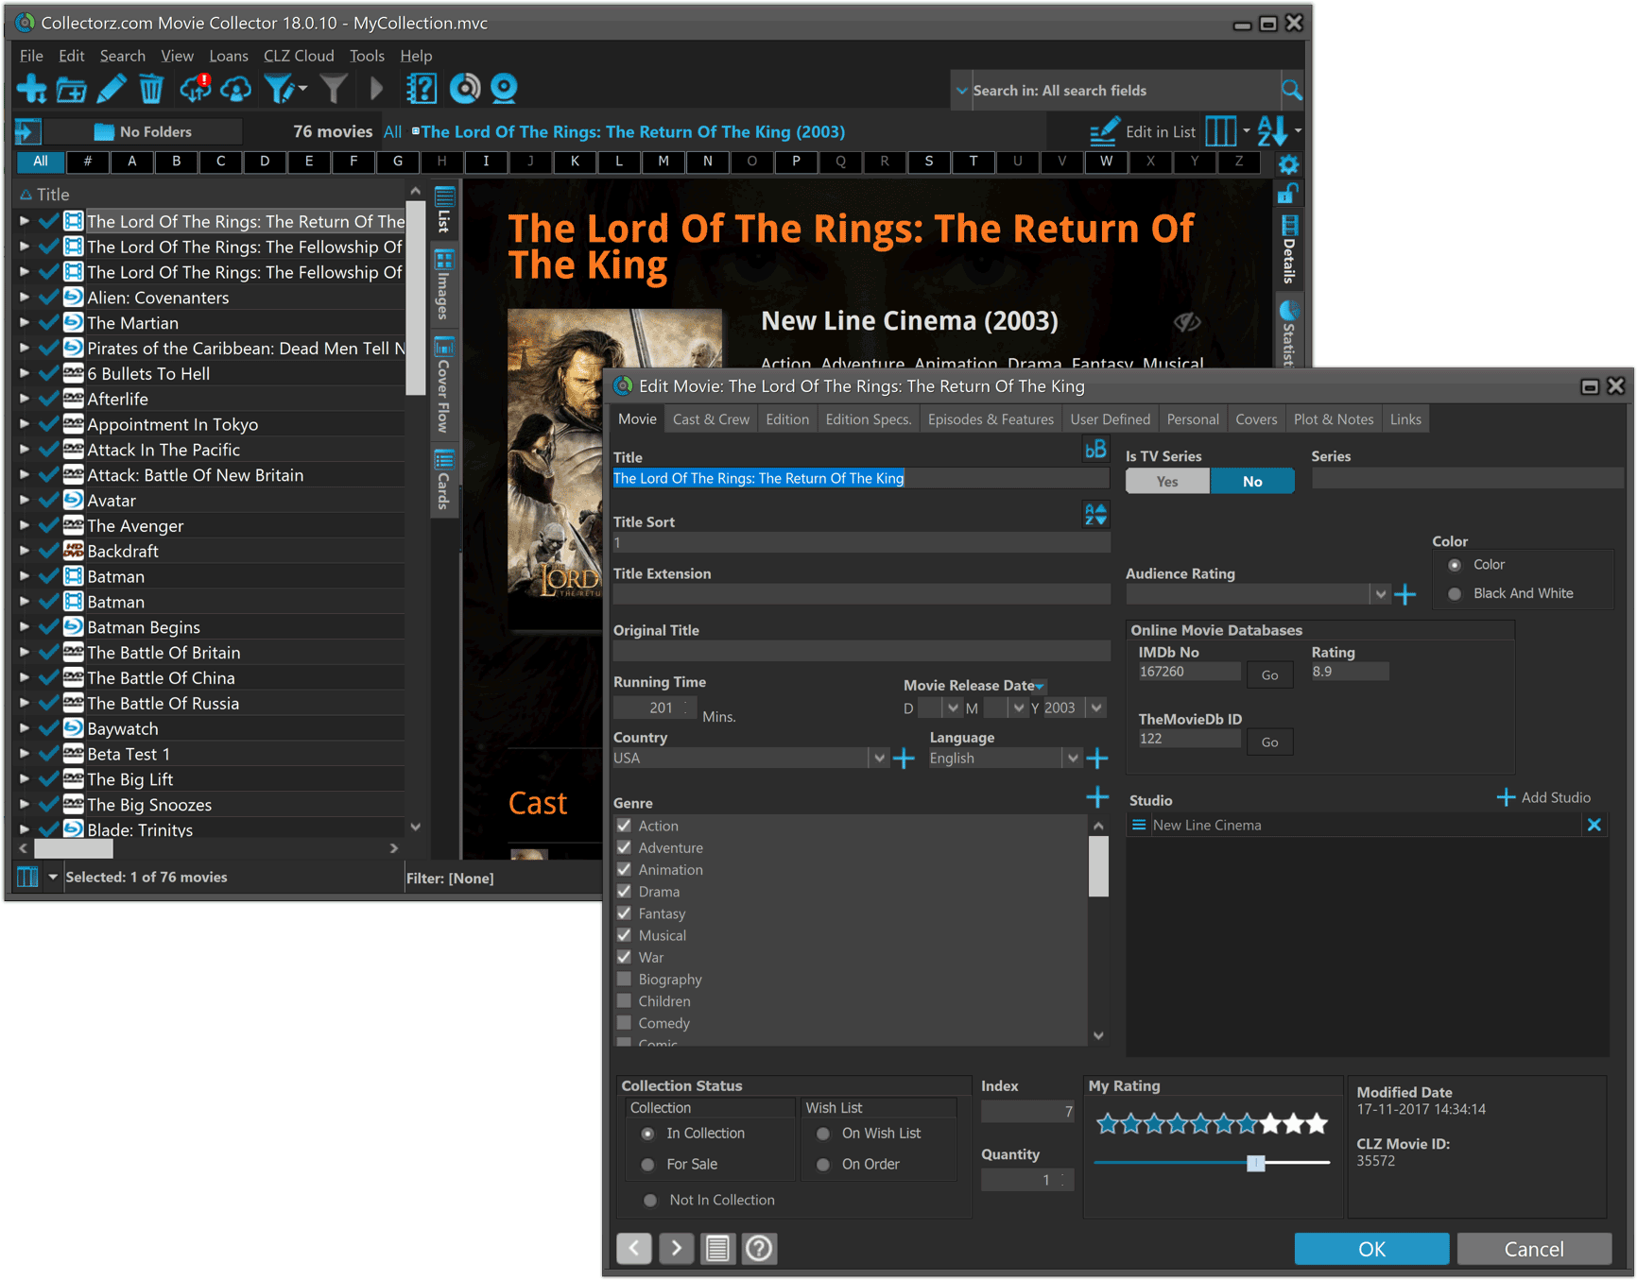Image resolution: width=1637 pixels, height=1280 pixels.
Task: Remove New Line Cinema studio entry
Action: click(1594, 825)
